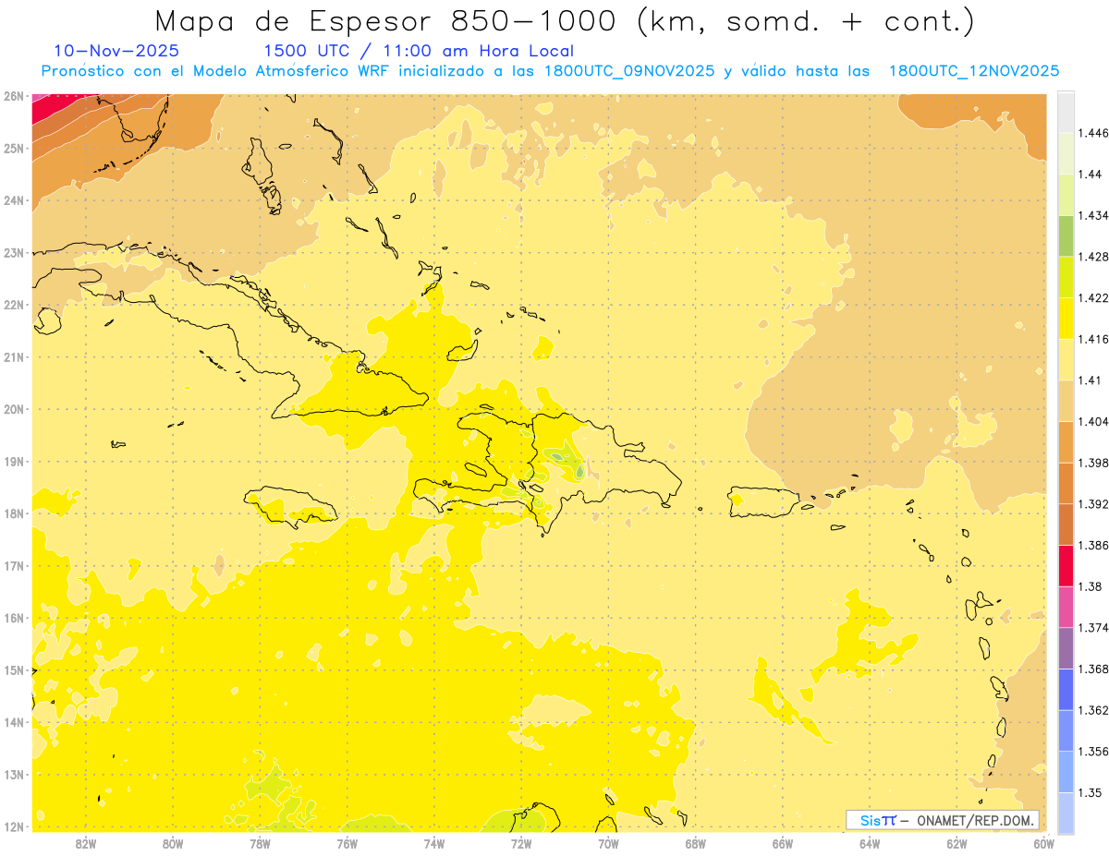
Task: Click the legend value 1.422
Action: (1093, 298)
